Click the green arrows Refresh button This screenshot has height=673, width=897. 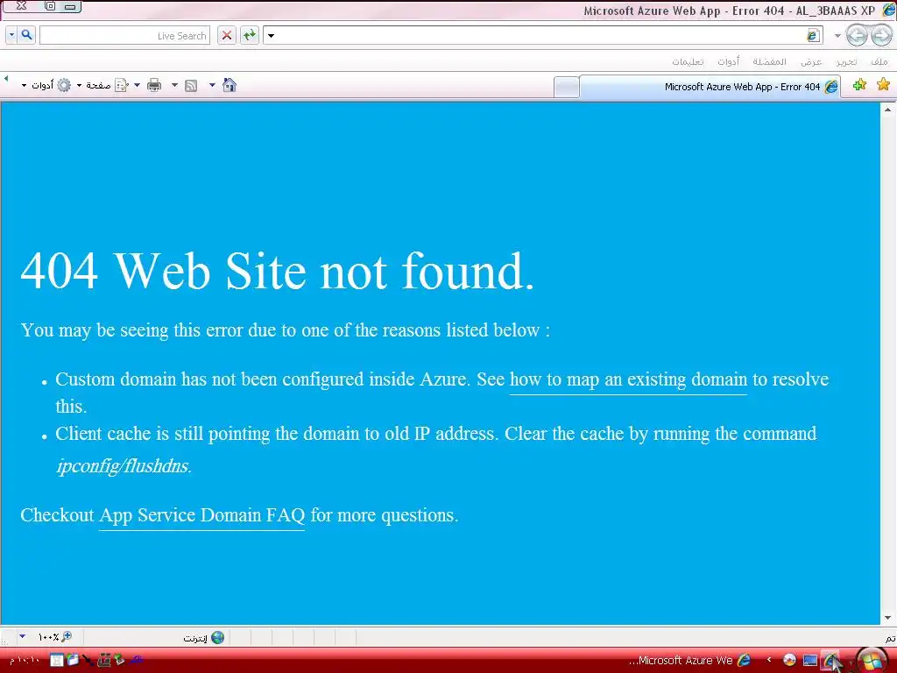point(250,35)
